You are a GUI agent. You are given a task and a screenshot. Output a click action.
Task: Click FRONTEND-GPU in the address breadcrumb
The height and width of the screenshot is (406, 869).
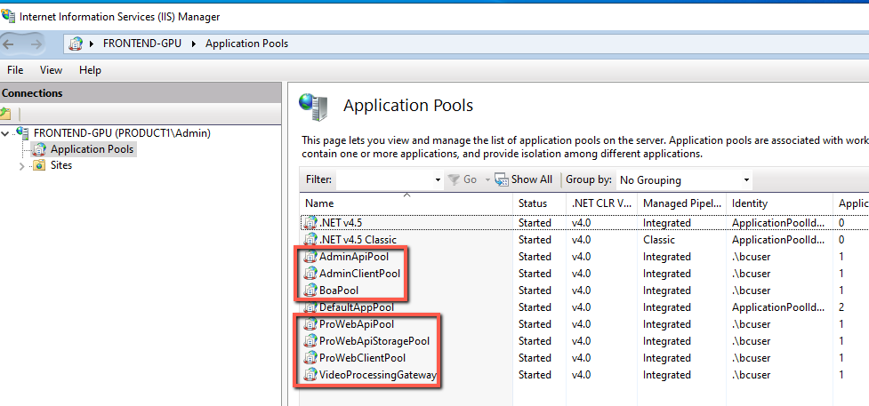point(142,44)
